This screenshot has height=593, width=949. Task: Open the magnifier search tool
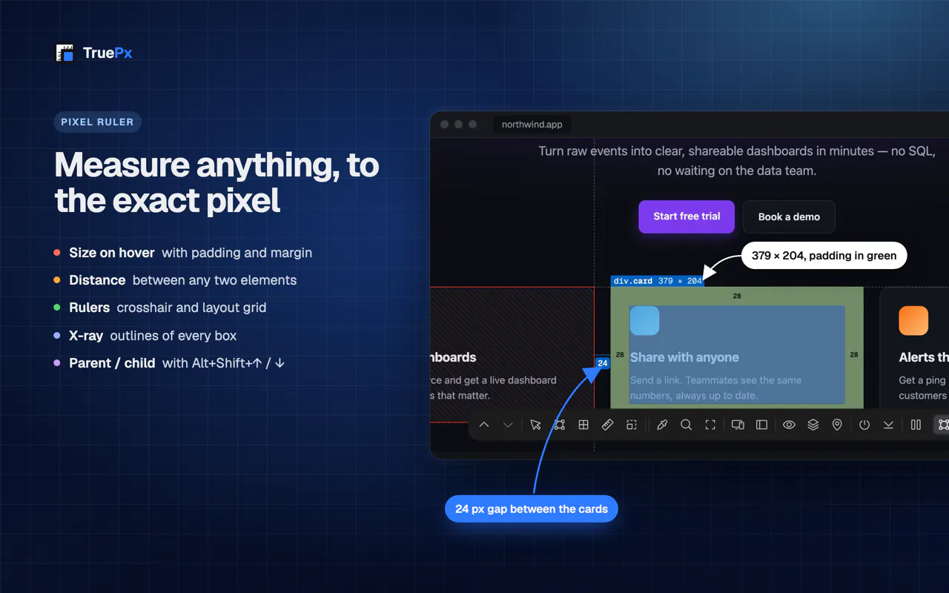686,425
